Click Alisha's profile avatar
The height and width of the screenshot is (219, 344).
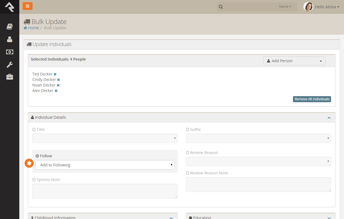coord(308,7)
